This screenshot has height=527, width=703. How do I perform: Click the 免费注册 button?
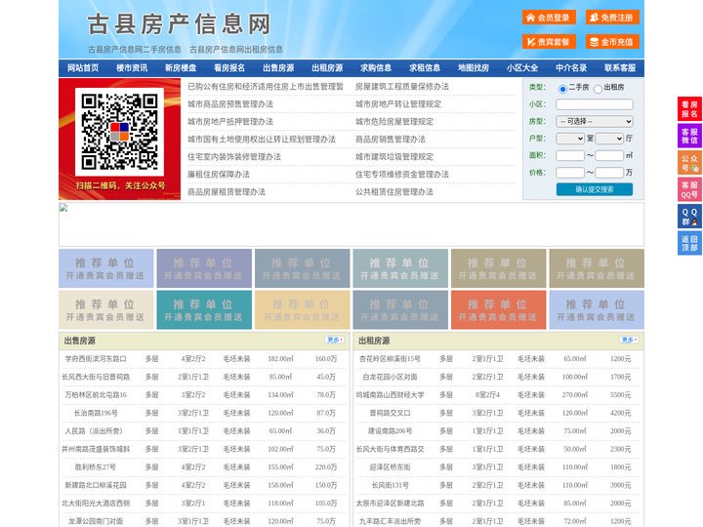click(612, 18)
